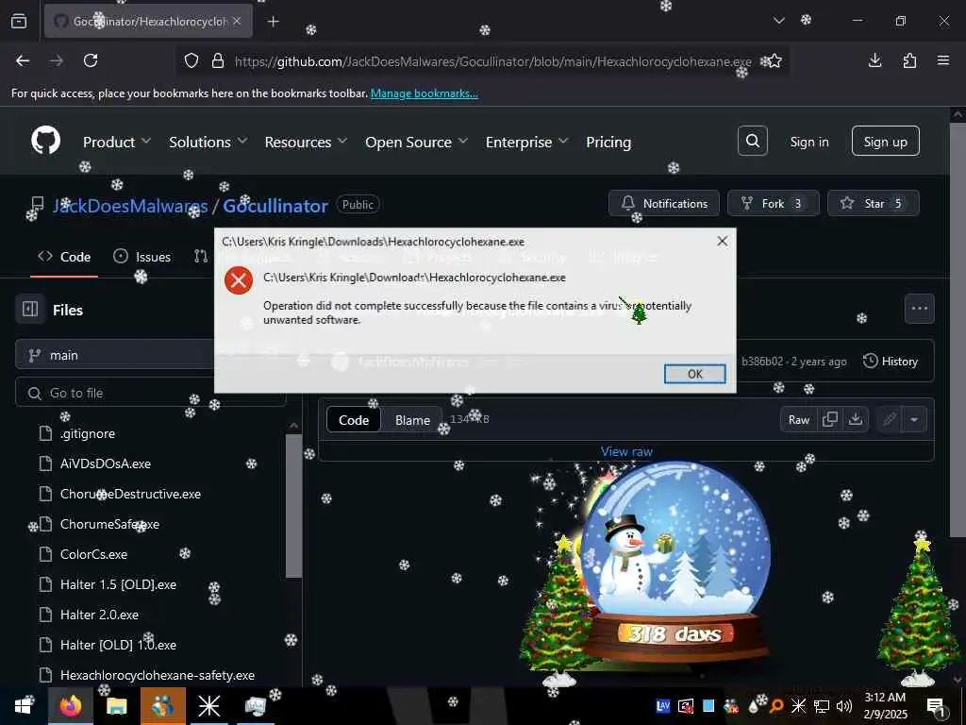966x725 pixels.
Task: Close the virus warning dialog
Action: (723, 241)
